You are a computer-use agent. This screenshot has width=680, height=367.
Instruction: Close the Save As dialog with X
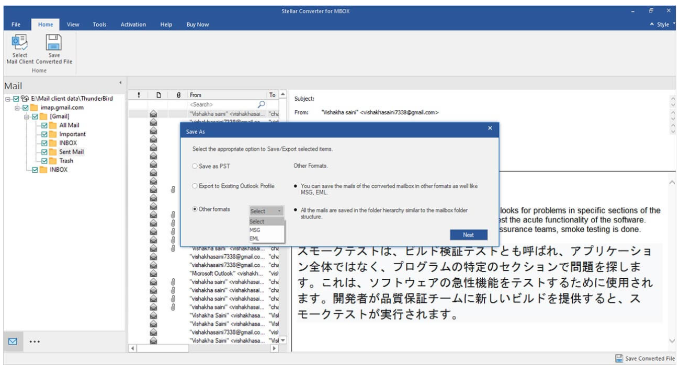click(x=490, y=128)
